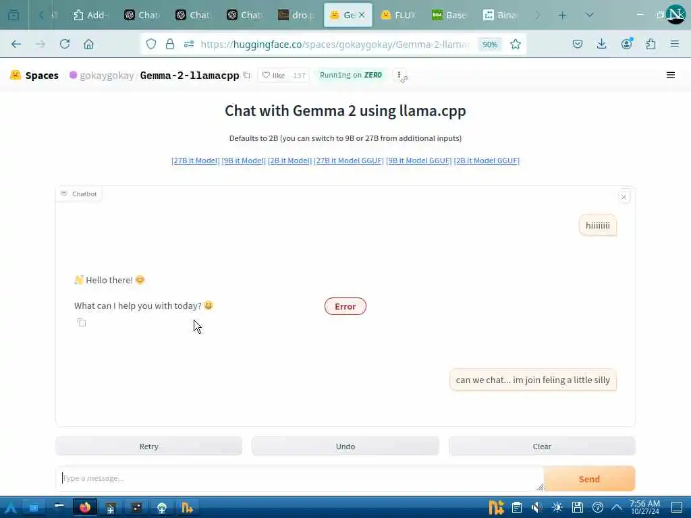Retry the last chat message
This screenshot has height=518, width=691.
(x=148, y=447)
